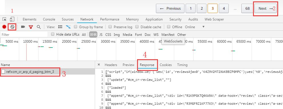Clear the network log with the circle-slash icon
The image size is (283, 109).
coord(12,27)
